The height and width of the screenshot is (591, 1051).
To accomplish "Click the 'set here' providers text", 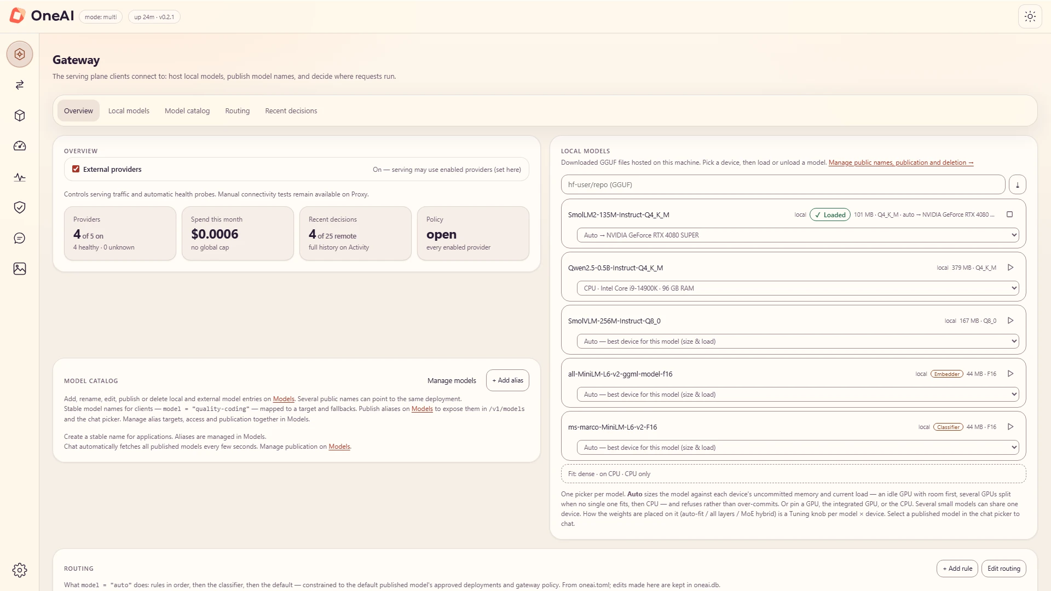I will point(507,170).
